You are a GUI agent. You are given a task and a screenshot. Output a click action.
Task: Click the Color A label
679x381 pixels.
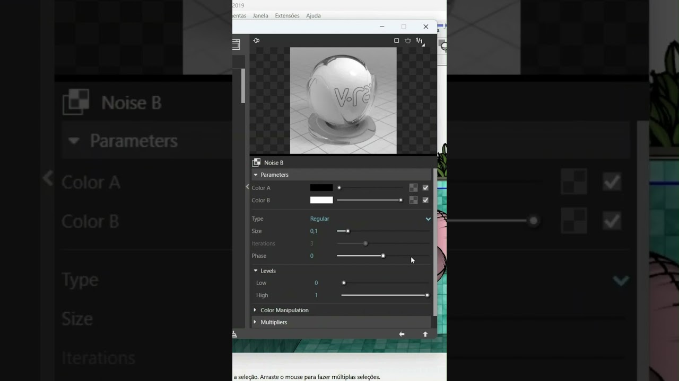pyautogui.click(x=261, y=188)
